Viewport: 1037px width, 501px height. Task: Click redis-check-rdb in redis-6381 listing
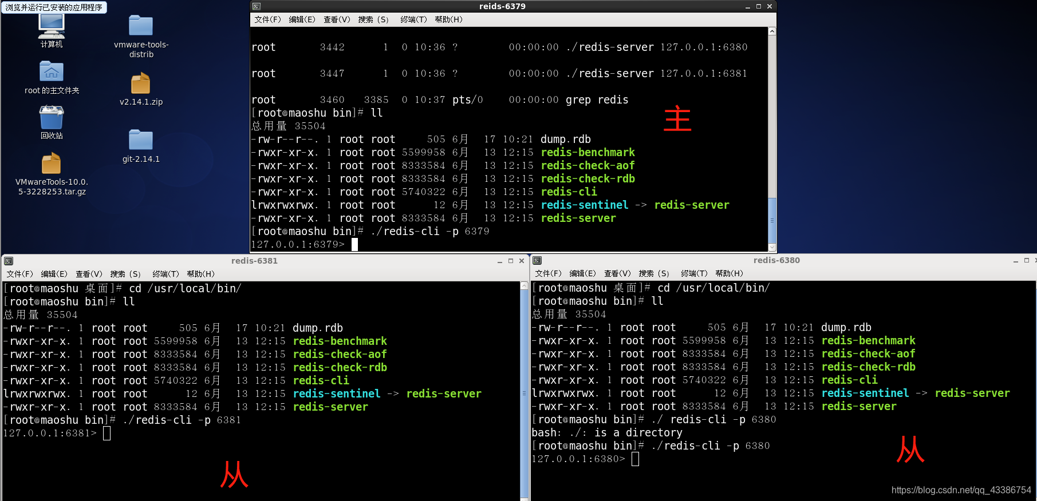tap(340, 368)
